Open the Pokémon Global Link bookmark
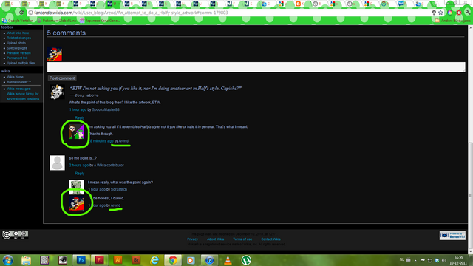 pyautogui.click(x=57, y=21)
